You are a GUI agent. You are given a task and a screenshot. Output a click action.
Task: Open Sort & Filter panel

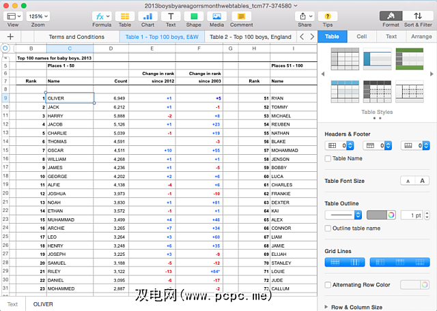tap(418, 16)
